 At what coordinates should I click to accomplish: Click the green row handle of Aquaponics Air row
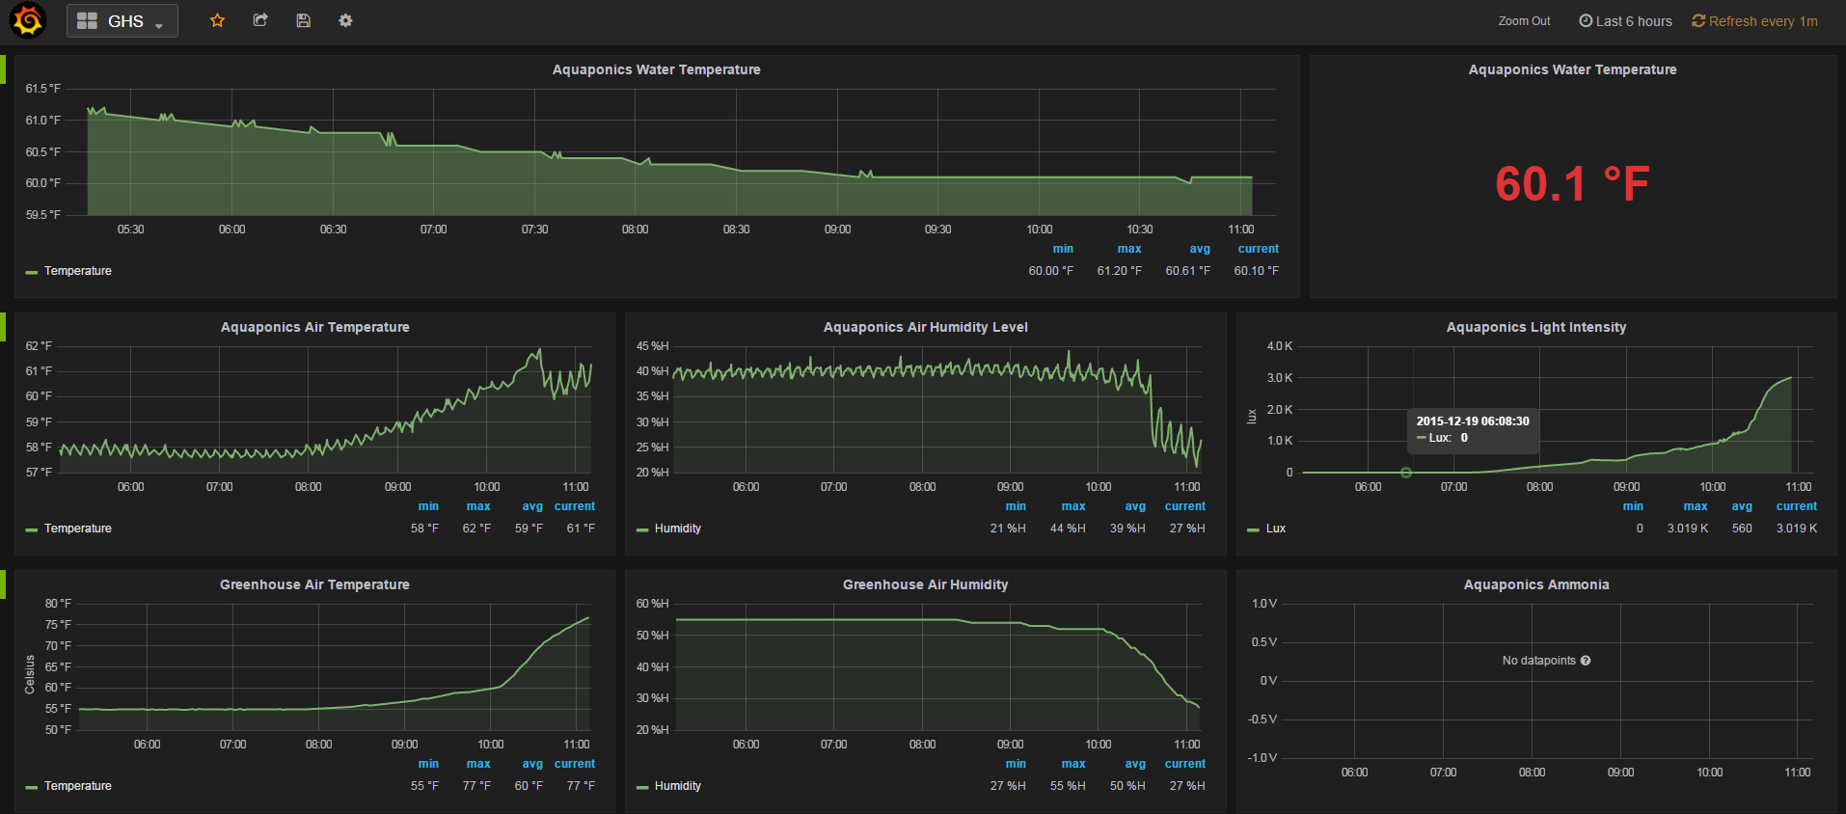(3, 327)
